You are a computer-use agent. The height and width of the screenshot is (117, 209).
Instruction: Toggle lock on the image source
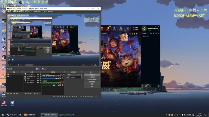click(40, 79)
